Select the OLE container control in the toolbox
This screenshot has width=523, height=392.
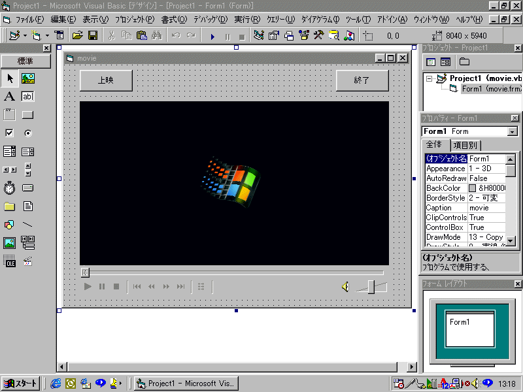pos(9,261)
